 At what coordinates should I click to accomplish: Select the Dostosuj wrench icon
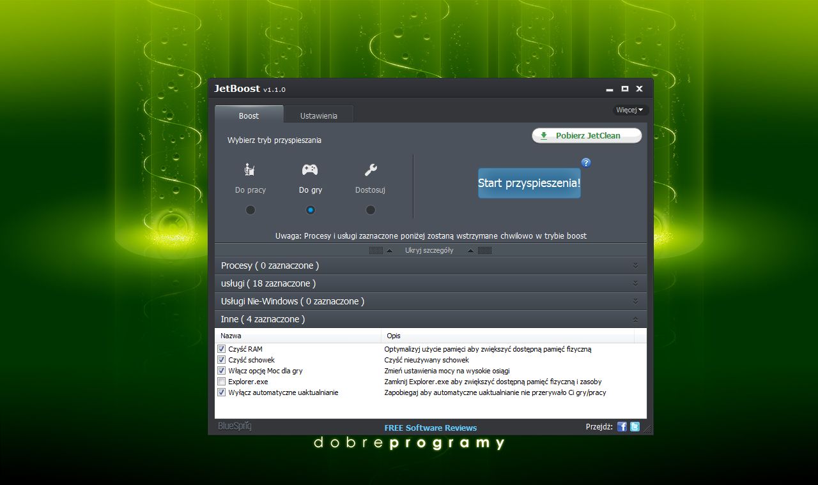tap(371, 170)
